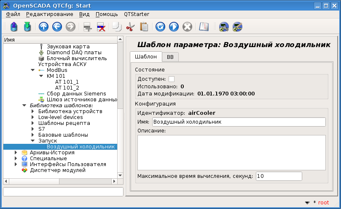Click the Add item toolbar icon
Screen dimensions: 341x209
87,27
